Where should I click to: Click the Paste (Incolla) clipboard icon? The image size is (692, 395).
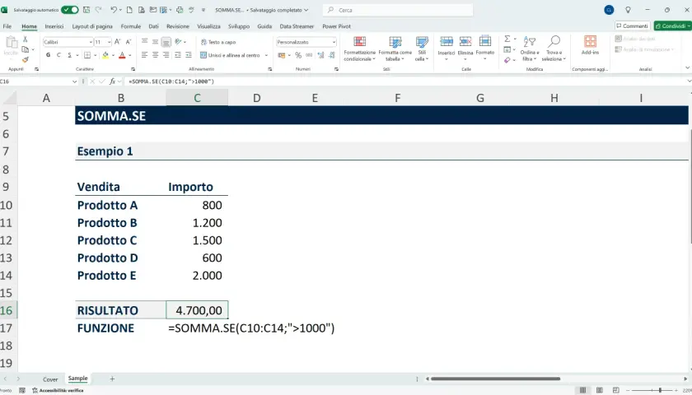pyautogui.click(x=12, y=43)
